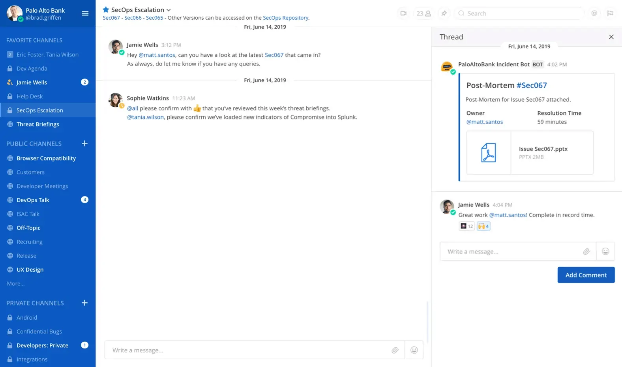Image resolution: width=622 pixels, height=367 pixels.
Task: Add a new public channel
Action: pos(84,143)
